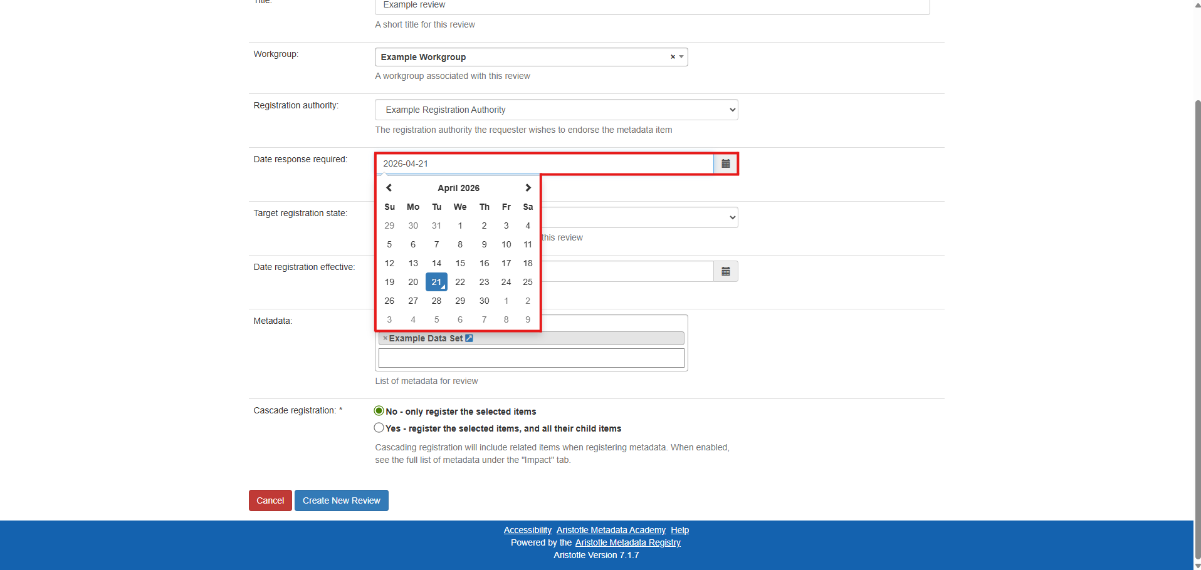Remove Example Data Set from metadata
Image resolution: width=1201 pixels, height=570 pixels.
(x=385, y=338)
